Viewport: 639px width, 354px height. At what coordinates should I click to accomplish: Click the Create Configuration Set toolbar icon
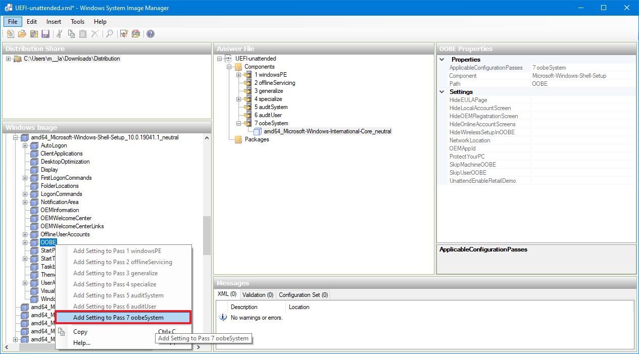point(136,34)
